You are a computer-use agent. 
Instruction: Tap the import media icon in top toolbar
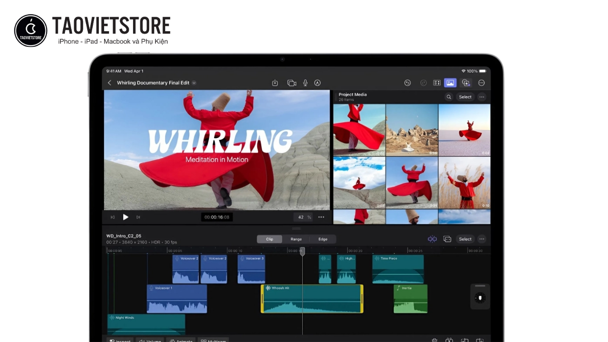pyautogui.click(x=275, y=83)
